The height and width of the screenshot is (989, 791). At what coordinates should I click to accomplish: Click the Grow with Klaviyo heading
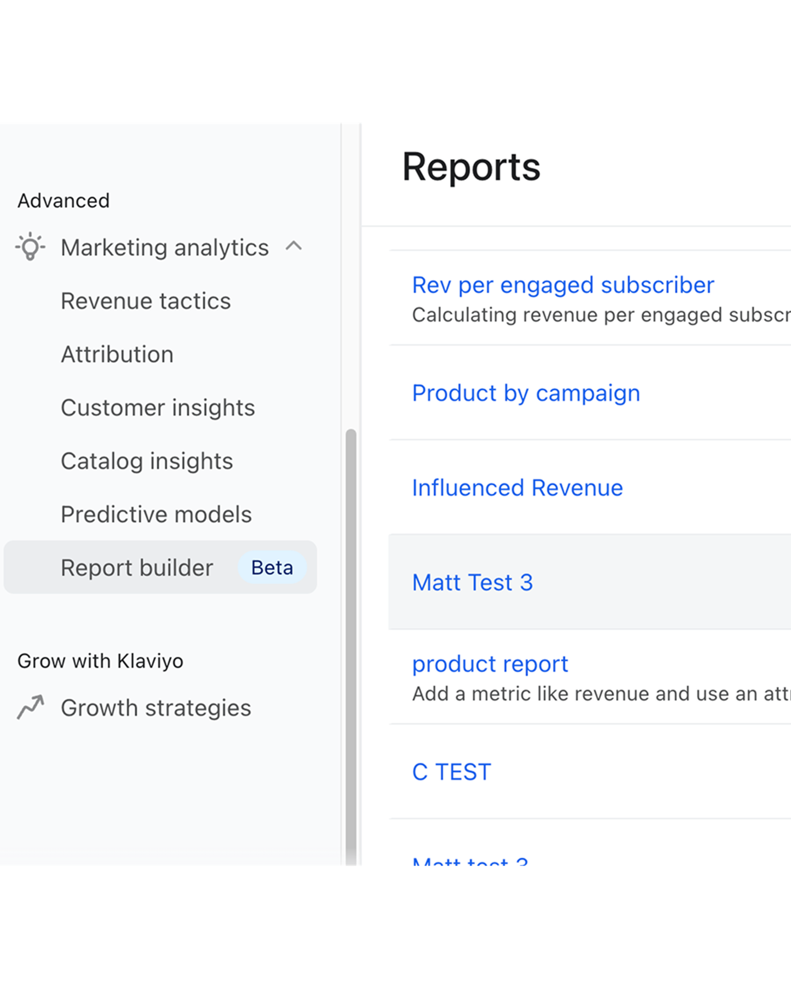tap(100, 661)
